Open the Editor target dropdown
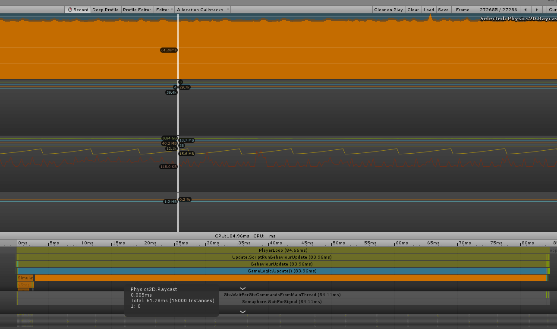Viewport: 557px width, 329px height. tap(164, 9)
